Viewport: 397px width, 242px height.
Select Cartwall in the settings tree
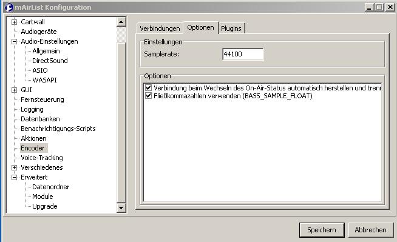click(x=33, y=22)
